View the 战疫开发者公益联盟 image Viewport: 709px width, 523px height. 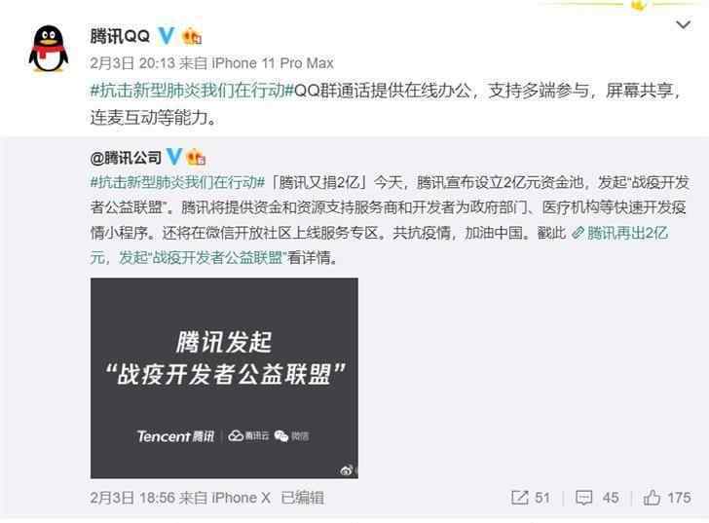(224, 378)
